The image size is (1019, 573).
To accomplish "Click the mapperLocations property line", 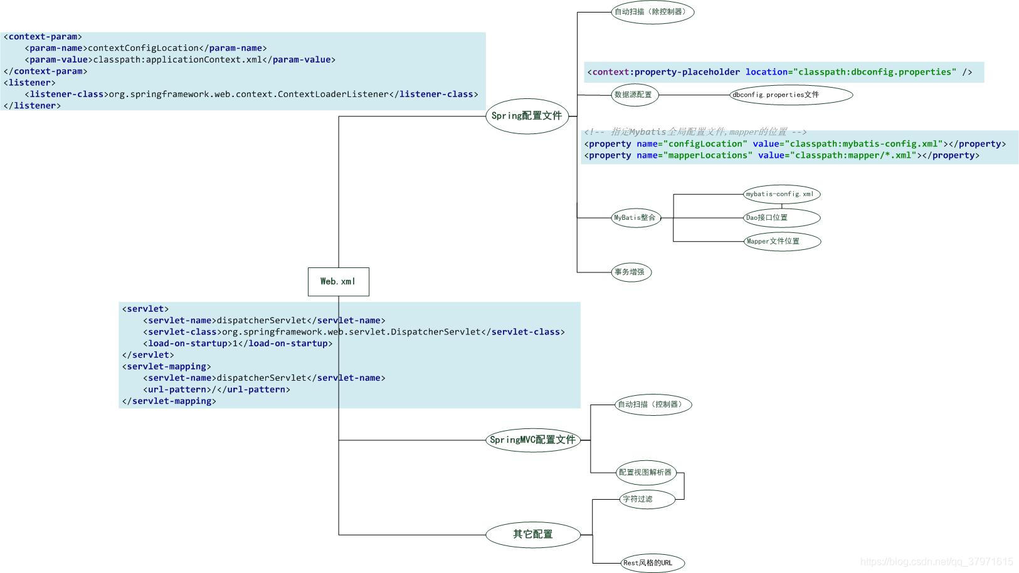I will tap(781, 155).
